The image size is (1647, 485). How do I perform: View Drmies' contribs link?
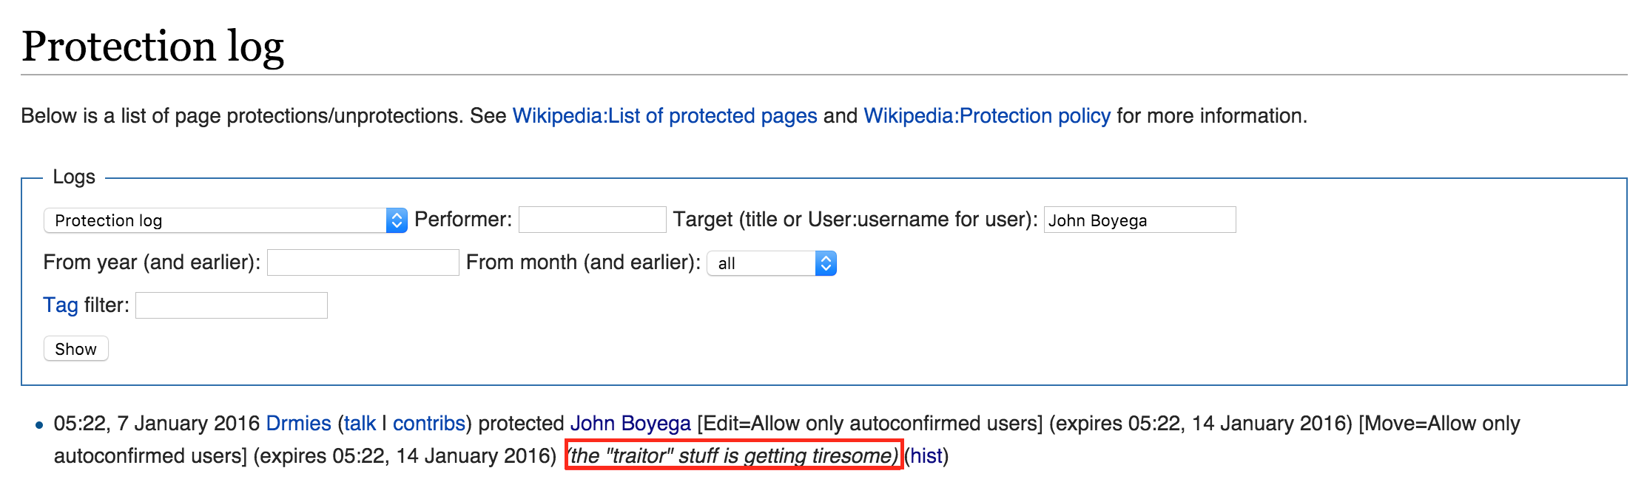pyautogui.click(x=428, y=424)
